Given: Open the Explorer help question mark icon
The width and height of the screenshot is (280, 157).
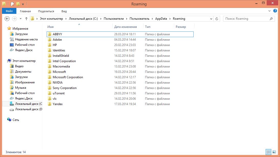Looking at the screenshot, I should point(275,11).
